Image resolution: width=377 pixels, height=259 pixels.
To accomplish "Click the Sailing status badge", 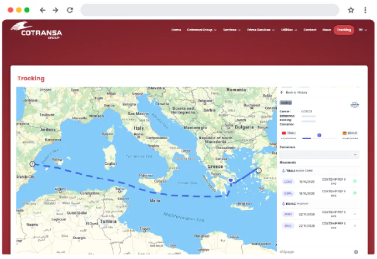I will coord(286,103).
